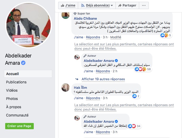
Task: Click the green Créer une Page button
Action: 19,126
